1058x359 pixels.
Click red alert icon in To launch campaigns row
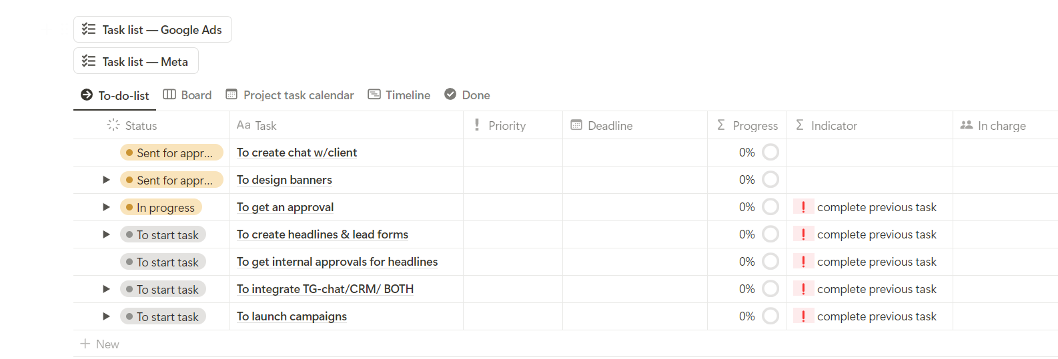tap(803, 316)
